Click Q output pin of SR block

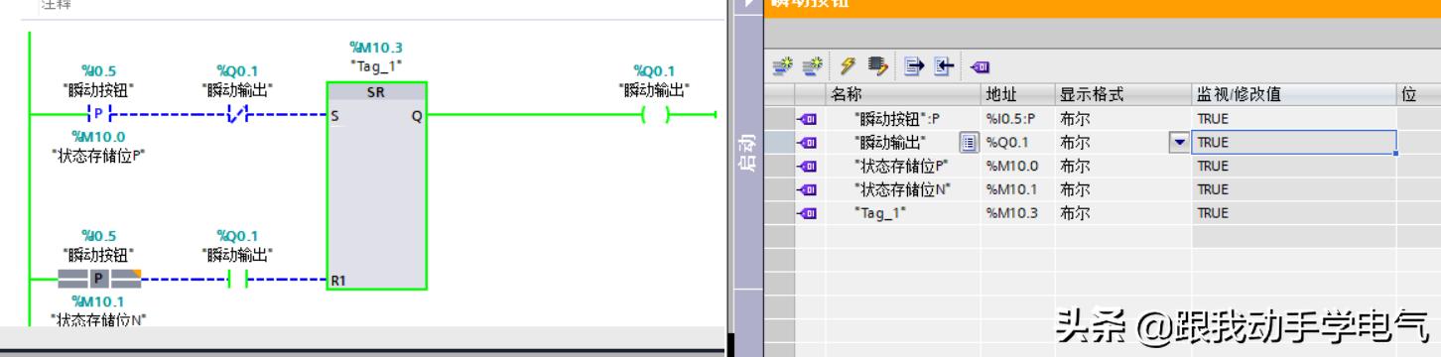417,116
